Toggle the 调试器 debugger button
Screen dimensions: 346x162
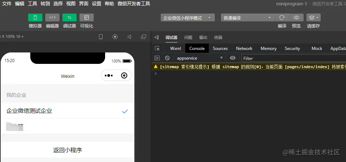(x=69, y=17)
